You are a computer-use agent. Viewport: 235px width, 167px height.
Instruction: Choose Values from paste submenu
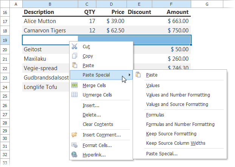point(153,86)
